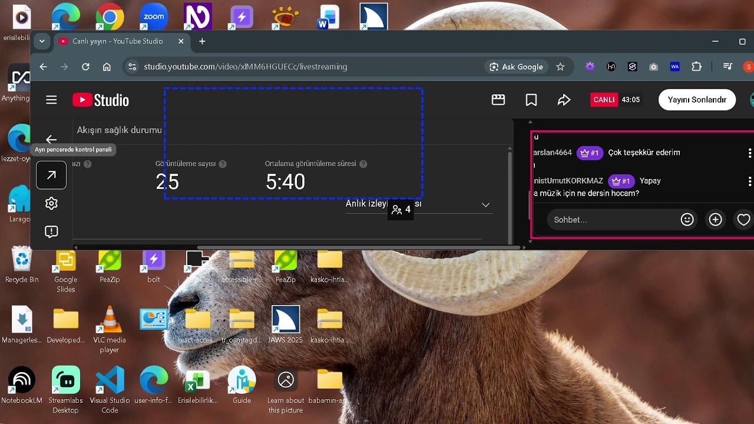This screenshot has width=754, height=424.
Task: Open control panel in separate window icon
Action: coord(51,175)
